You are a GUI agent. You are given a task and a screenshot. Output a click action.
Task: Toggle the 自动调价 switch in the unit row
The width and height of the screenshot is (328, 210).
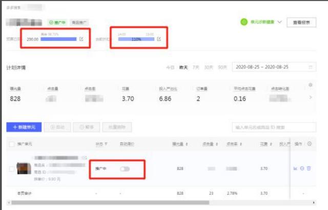[x=125, y=169]
